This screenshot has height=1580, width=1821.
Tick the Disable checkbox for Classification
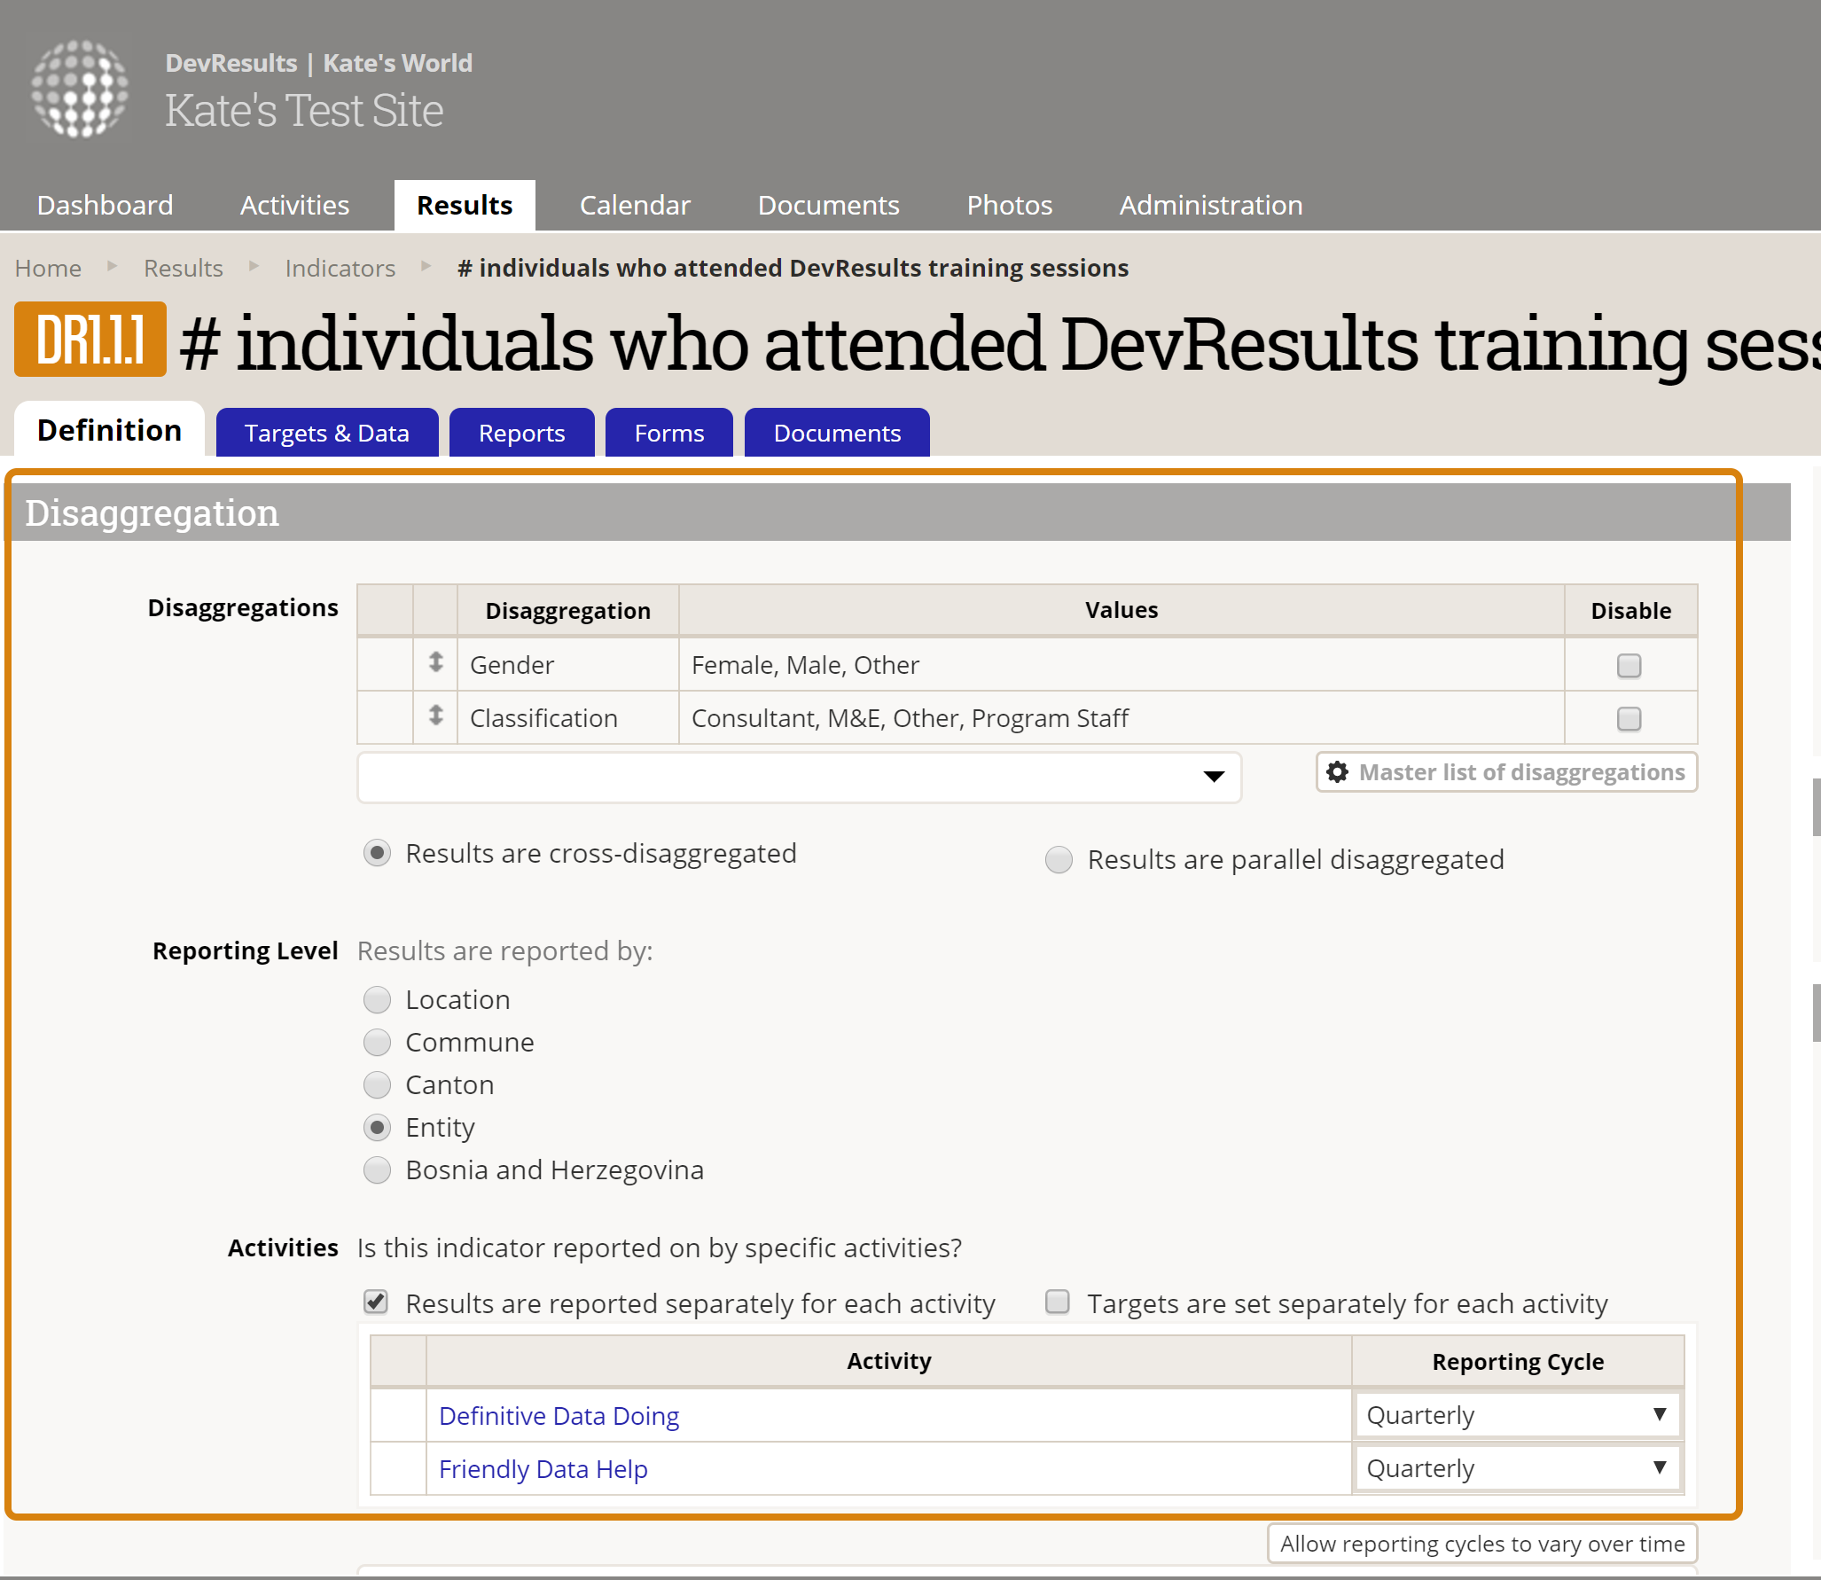click(x=1629, y=719)
